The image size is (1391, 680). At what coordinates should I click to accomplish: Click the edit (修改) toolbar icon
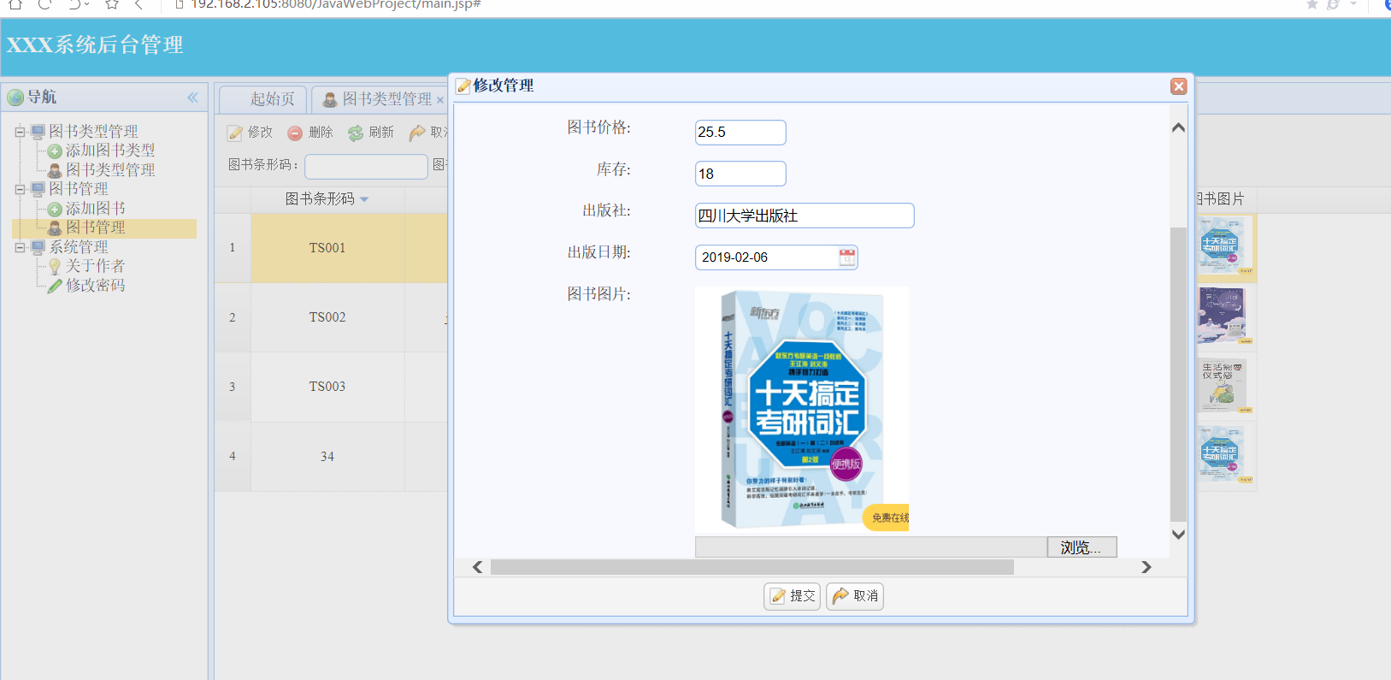pos(235,133)
